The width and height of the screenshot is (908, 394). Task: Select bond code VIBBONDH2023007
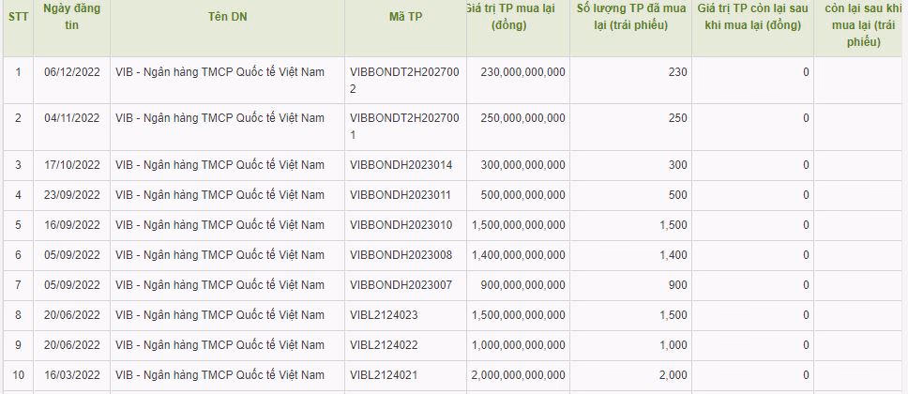point(401,285)
